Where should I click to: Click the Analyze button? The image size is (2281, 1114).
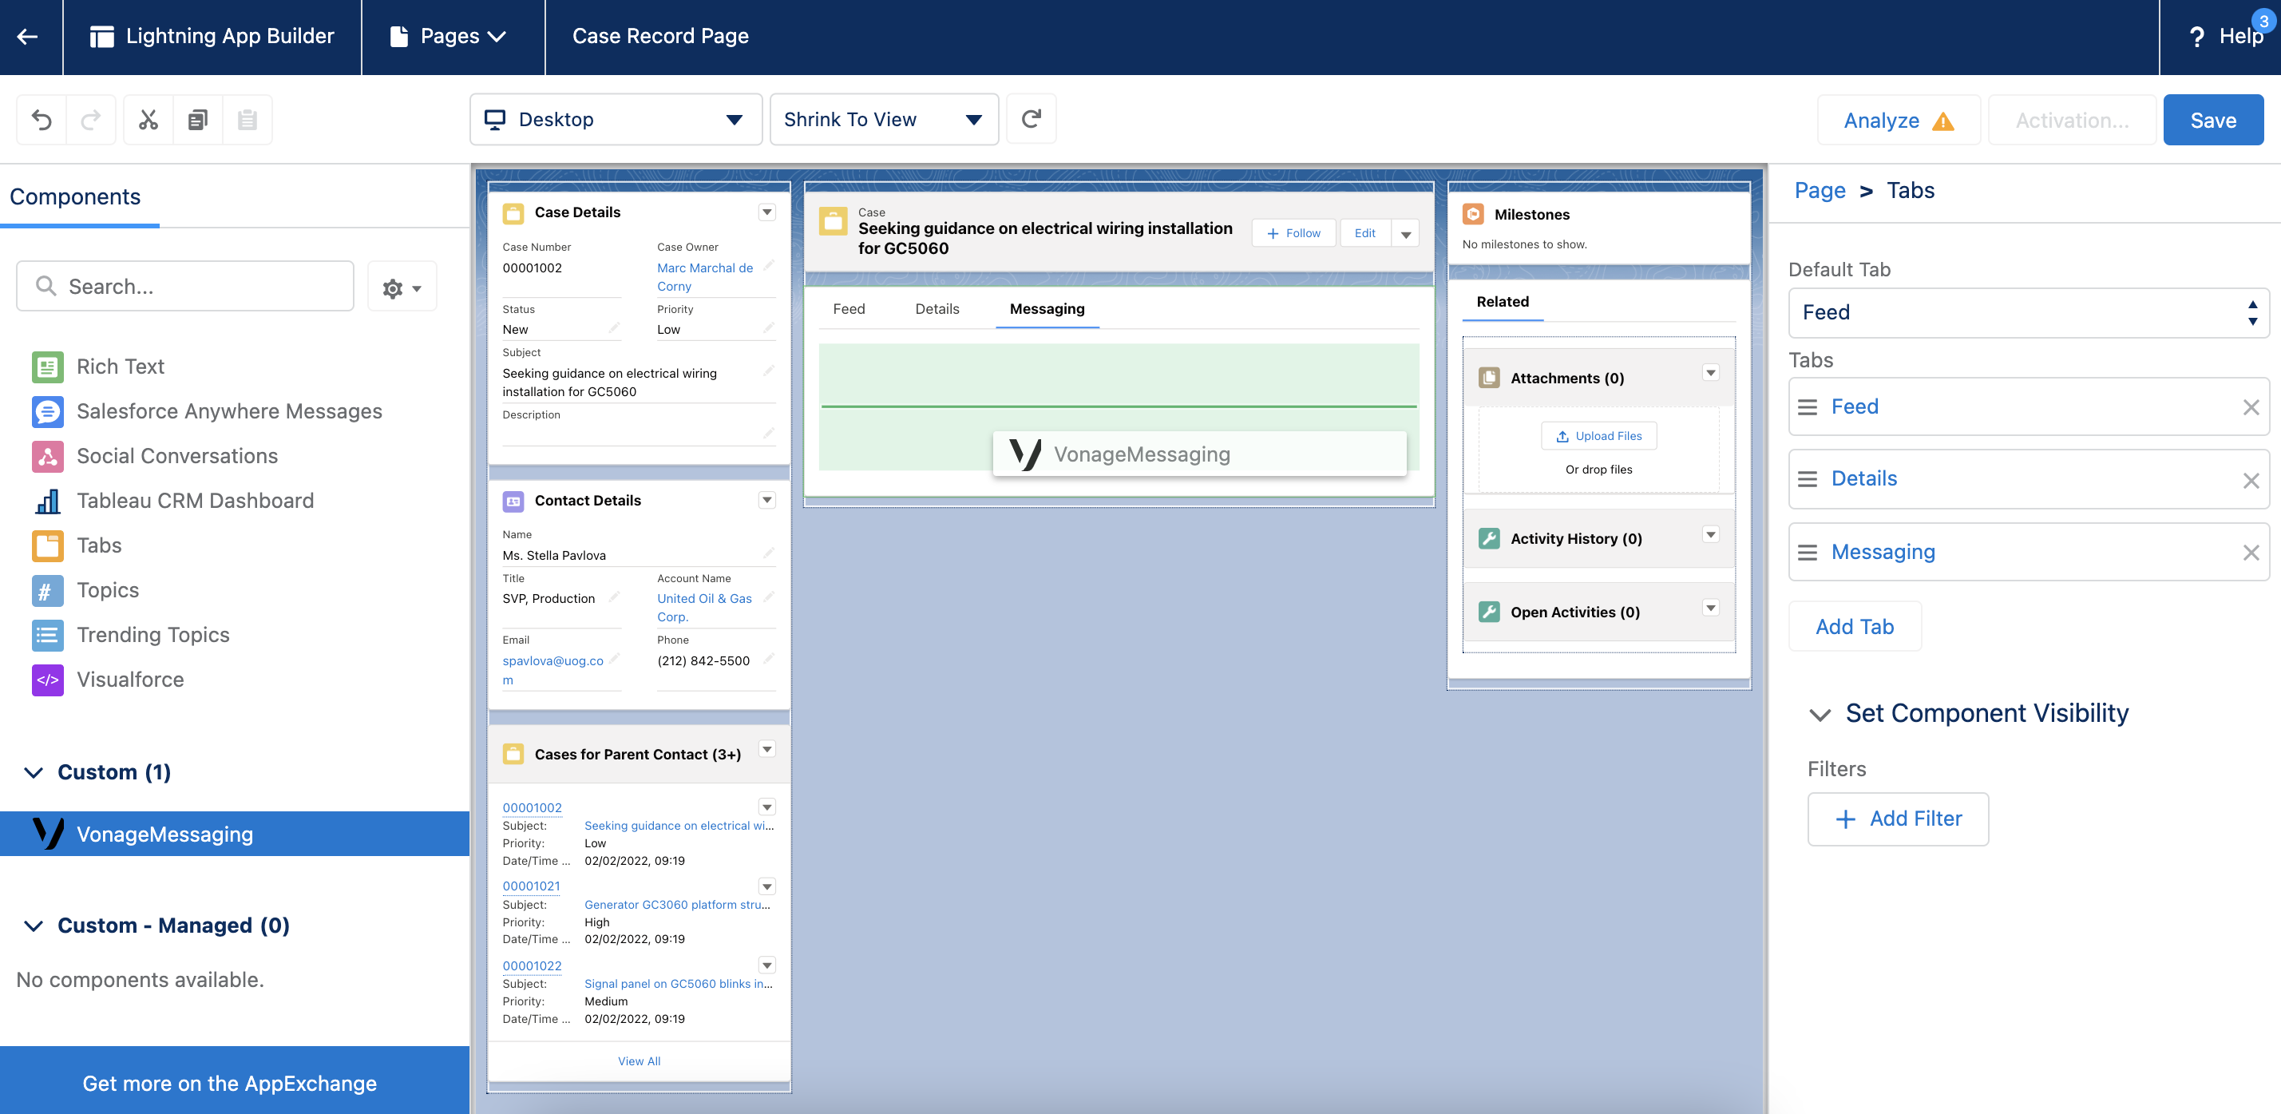coord(1899,121)
